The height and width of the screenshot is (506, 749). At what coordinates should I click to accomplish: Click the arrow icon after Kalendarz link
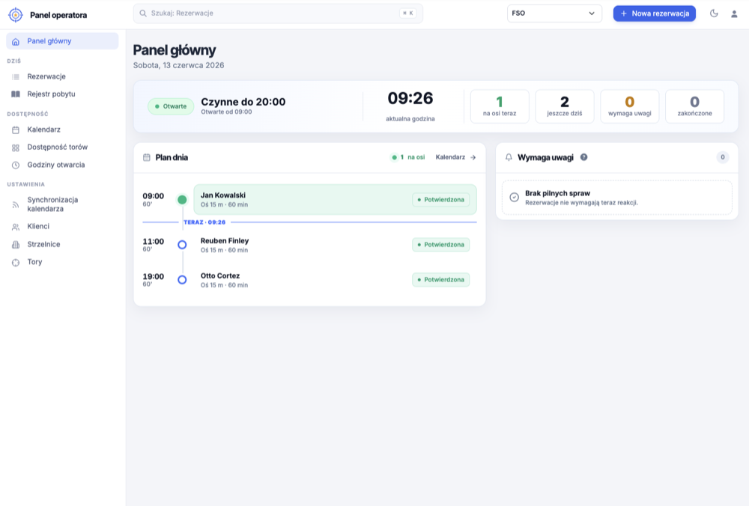(473, 157)
